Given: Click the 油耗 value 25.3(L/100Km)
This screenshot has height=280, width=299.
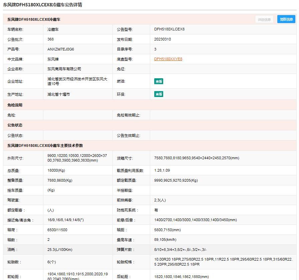Looking at the screenshot, I should click(x=60, y=250).
